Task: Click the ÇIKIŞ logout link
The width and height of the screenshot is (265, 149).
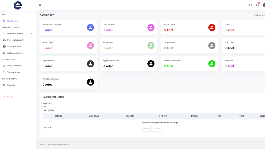Action: (10, 96)
